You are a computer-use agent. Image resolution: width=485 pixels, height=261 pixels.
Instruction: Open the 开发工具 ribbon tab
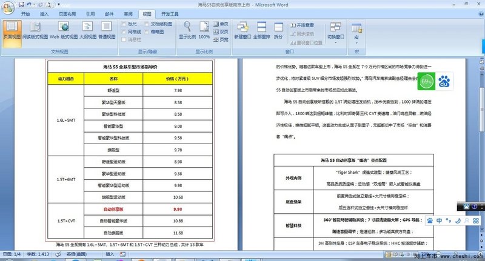tap(170, 14)
